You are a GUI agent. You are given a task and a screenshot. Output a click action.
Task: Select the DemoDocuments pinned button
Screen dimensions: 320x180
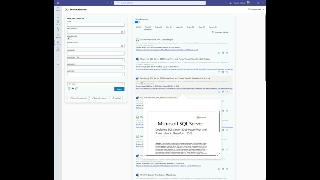click(x=99, y=98)
